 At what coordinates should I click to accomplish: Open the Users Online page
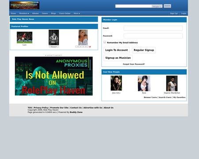coord(65,13)
